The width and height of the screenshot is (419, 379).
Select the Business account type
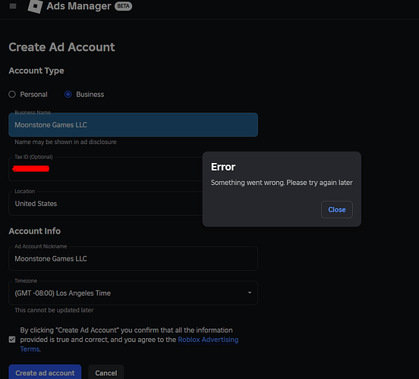coord(68,94)
